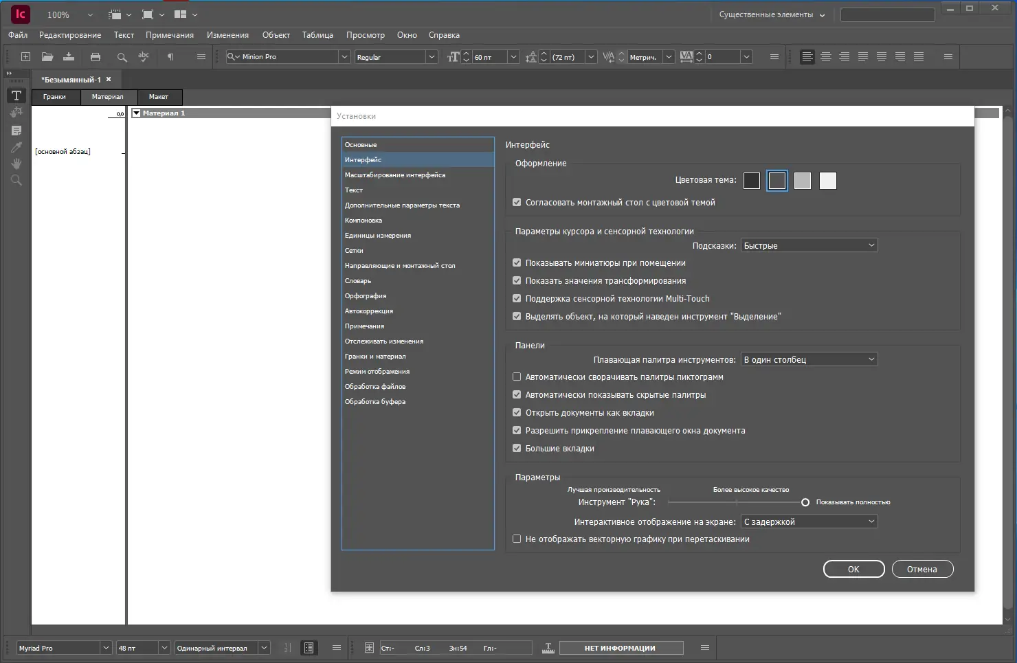Enable 'Автоматически сворачивать палитры пиктограмм' checkbox

(x=517, y=377)
